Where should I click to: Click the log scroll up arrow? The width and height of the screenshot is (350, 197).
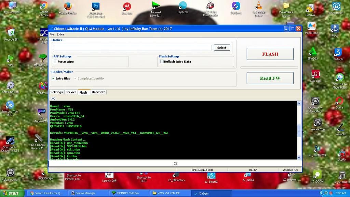299,103
